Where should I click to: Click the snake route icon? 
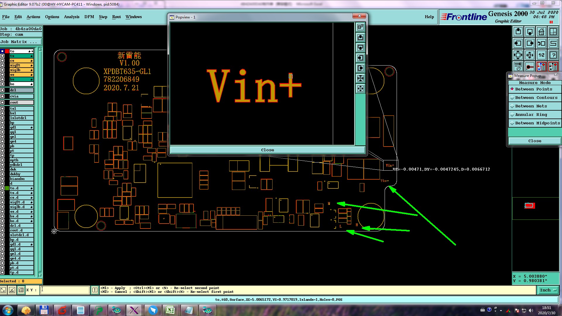point(553,43)
